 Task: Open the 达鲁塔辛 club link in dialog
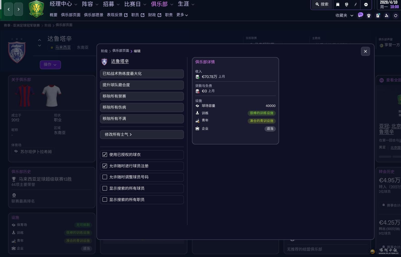tap(120, 61)
